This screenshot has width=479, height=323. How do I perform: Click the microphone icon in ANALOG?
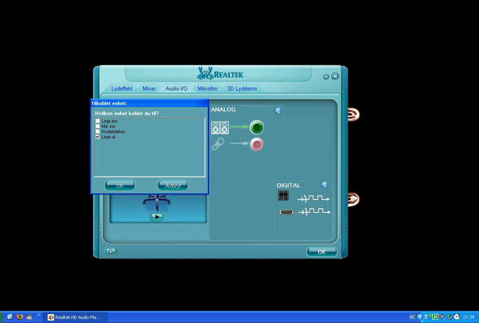[x=218, y=144]
